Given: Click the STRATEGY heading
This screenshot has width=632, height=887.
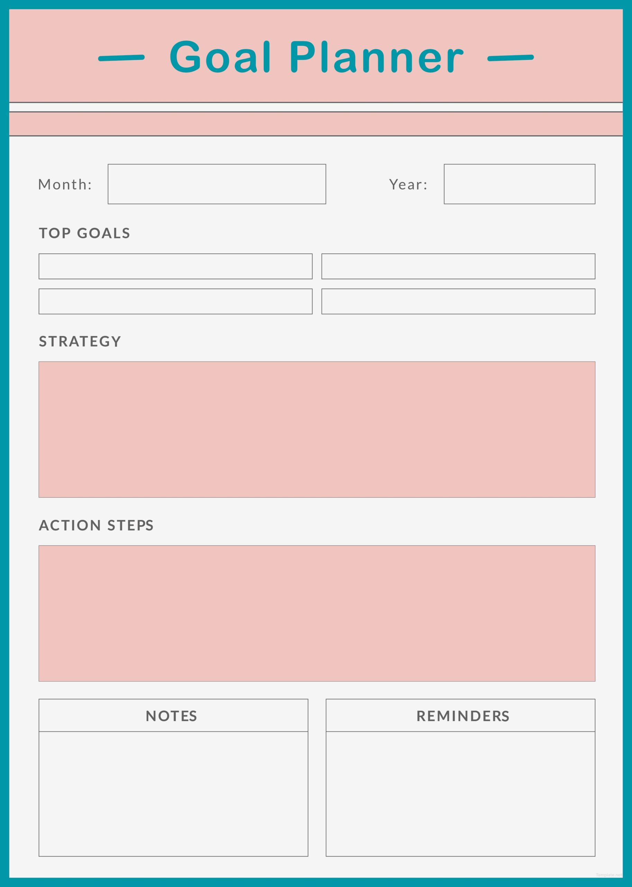Looking at the screenshot, I should 80,341.
